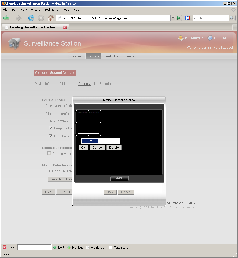Viewport: 238px width, 258px height.
Task: Enable the motion recording checkbox
Action: click(49, 153)
